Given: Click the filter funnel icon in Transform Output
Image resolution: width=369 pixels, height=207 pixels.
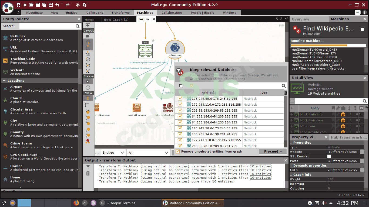Looking at the screenshot, I should coord(88,167).
